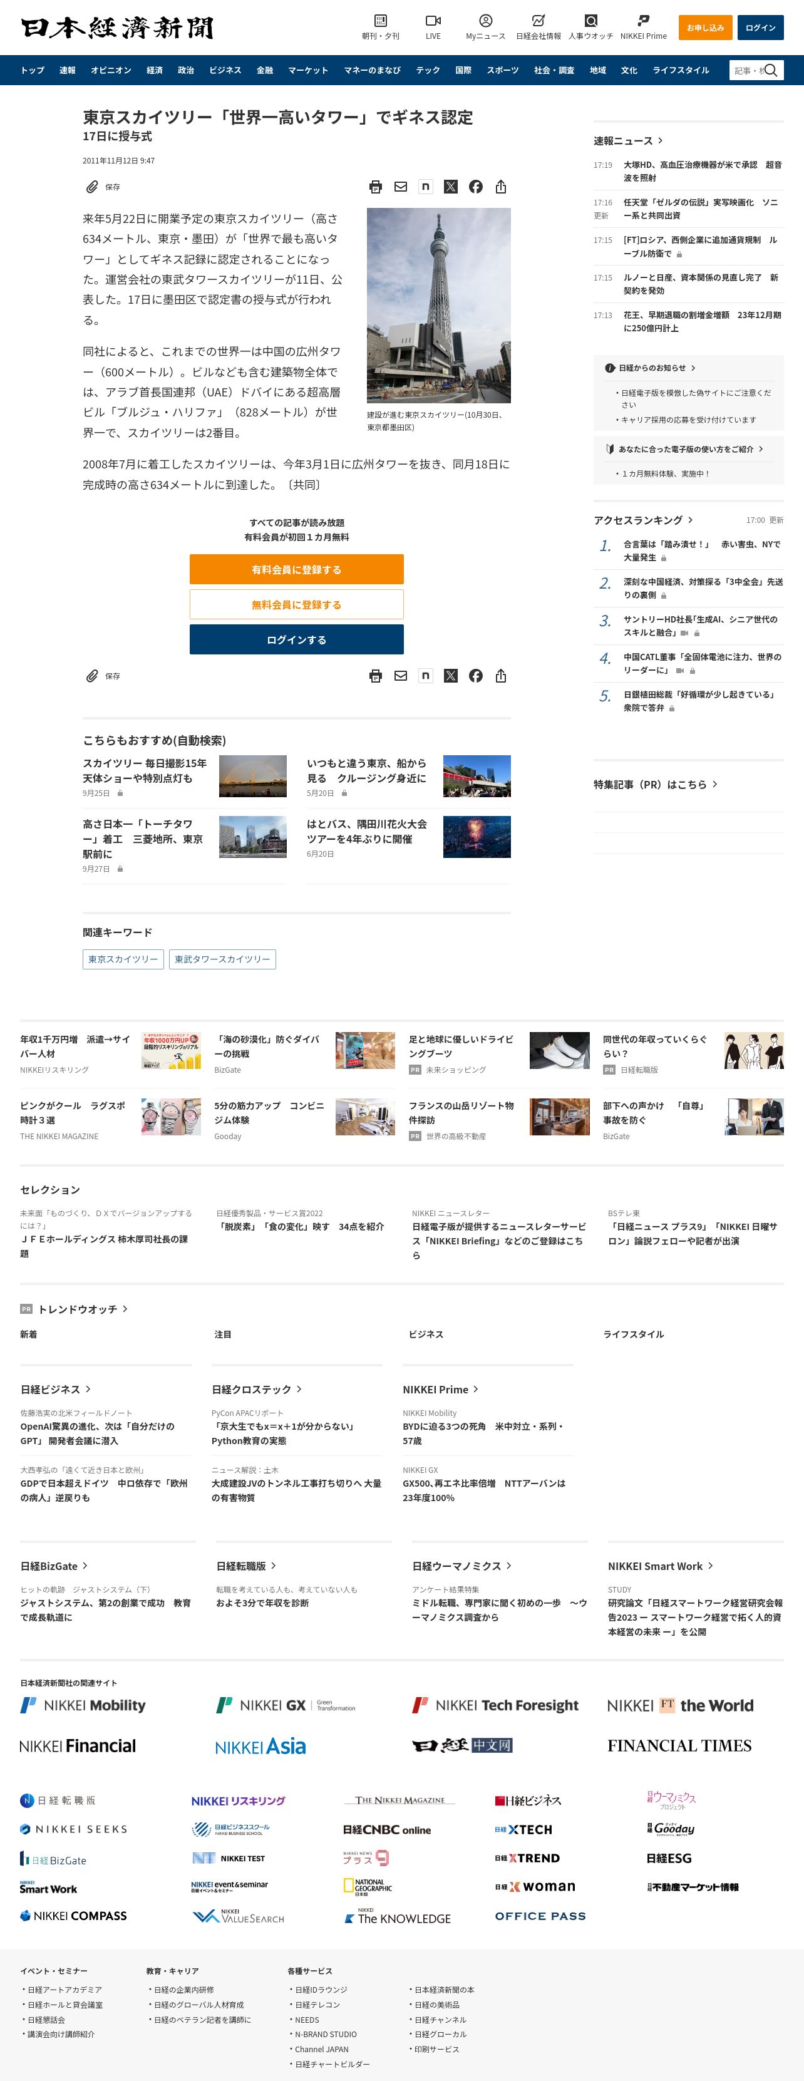Select ライフスタイル in navigation bar
The width and height of the screenshot is (804, 2081).
coord(681,70)
